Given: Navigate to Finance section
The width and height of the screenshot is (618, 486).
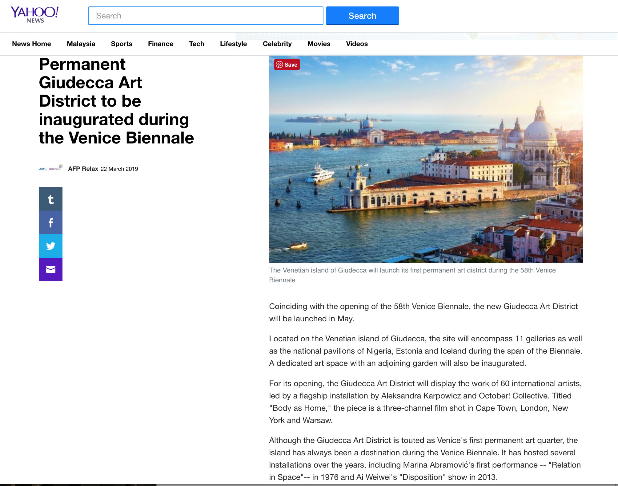Looking at the screenshot, I should tap(160, 44).
